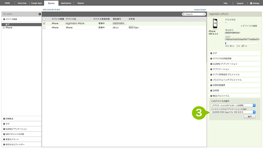Click the Settings gear icon
Image resolution: width=263 pixels, height=148 pixels.
coord(251,3)
